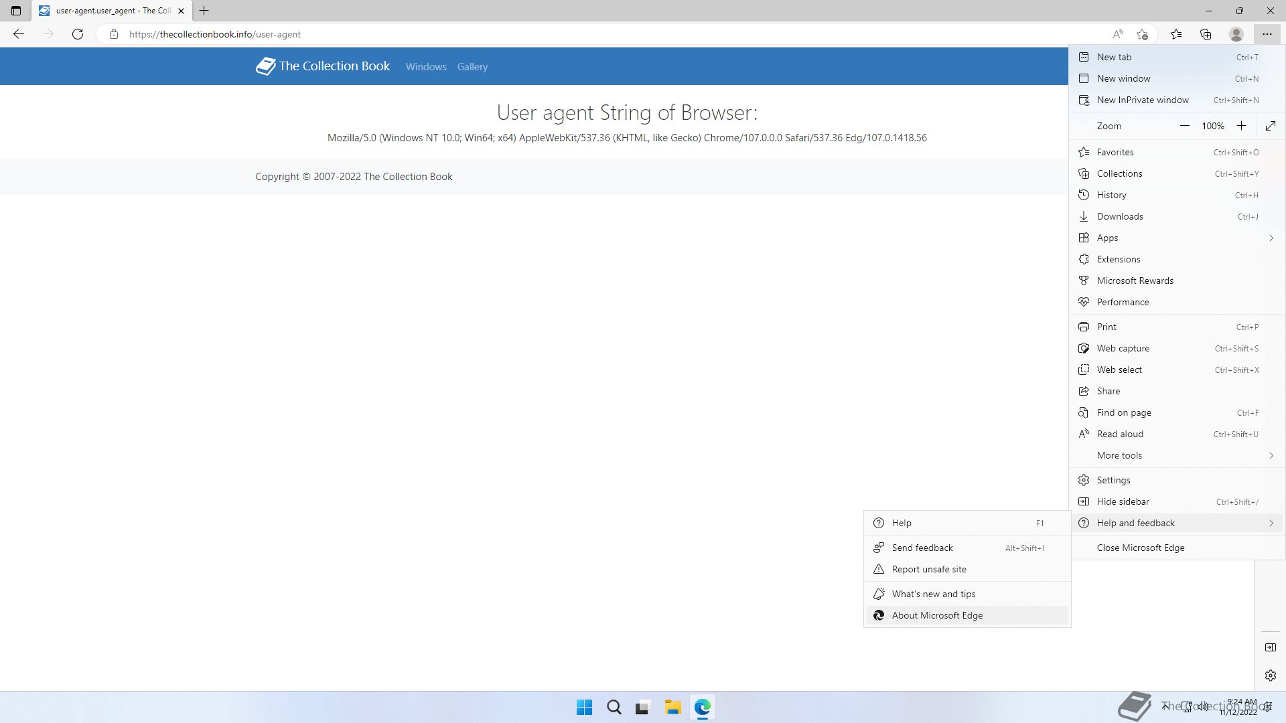Screen dimensions: 1286x723
Task: Open the Favorites toolbar icon
Action: 1176,34
